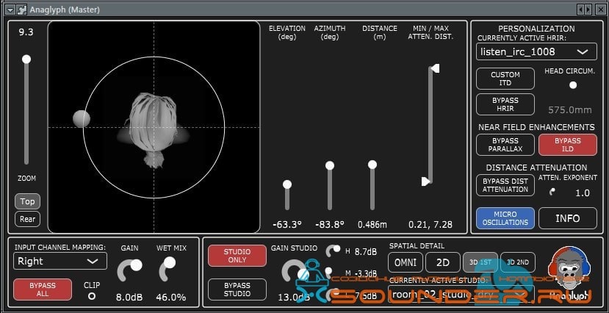Click the ZOOM slider handle

pos(26,59)
